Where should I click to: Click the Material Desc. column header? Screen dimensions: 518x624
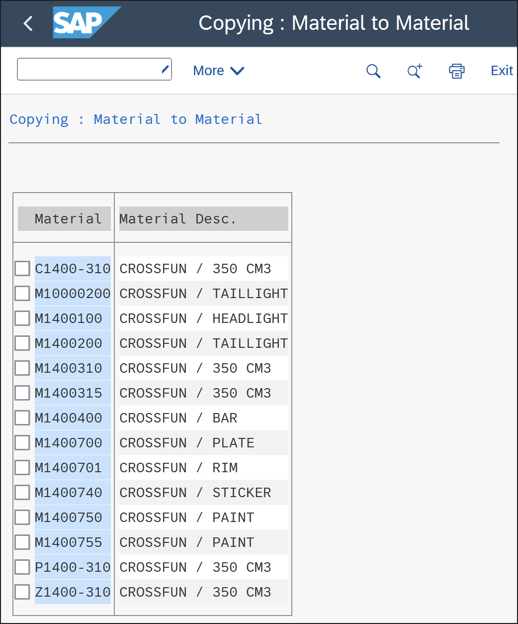click(x=204, y=219)
